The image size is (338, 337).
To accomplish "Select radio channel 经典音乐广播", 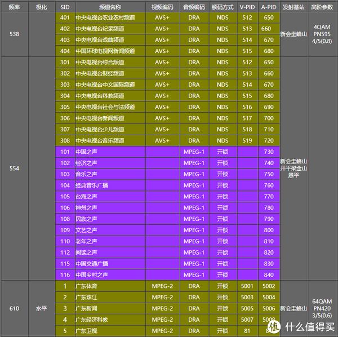I will [92, 185].
